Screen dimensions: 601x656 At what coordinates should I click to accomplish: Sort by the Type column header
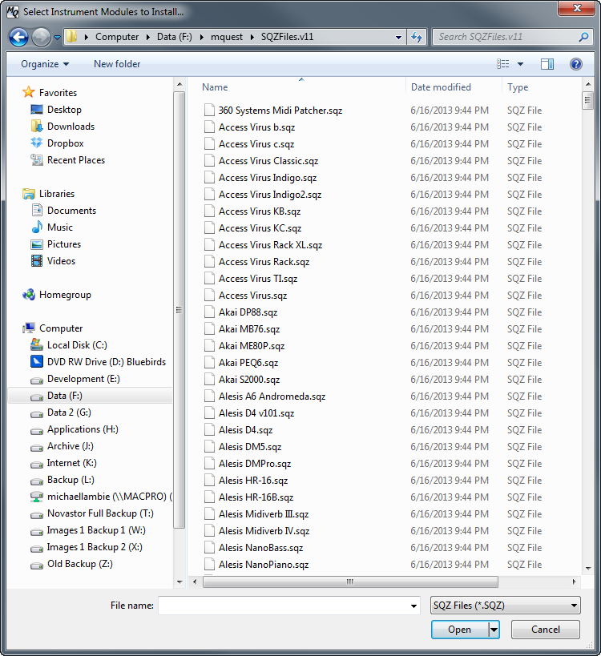(x=518, y=87)
